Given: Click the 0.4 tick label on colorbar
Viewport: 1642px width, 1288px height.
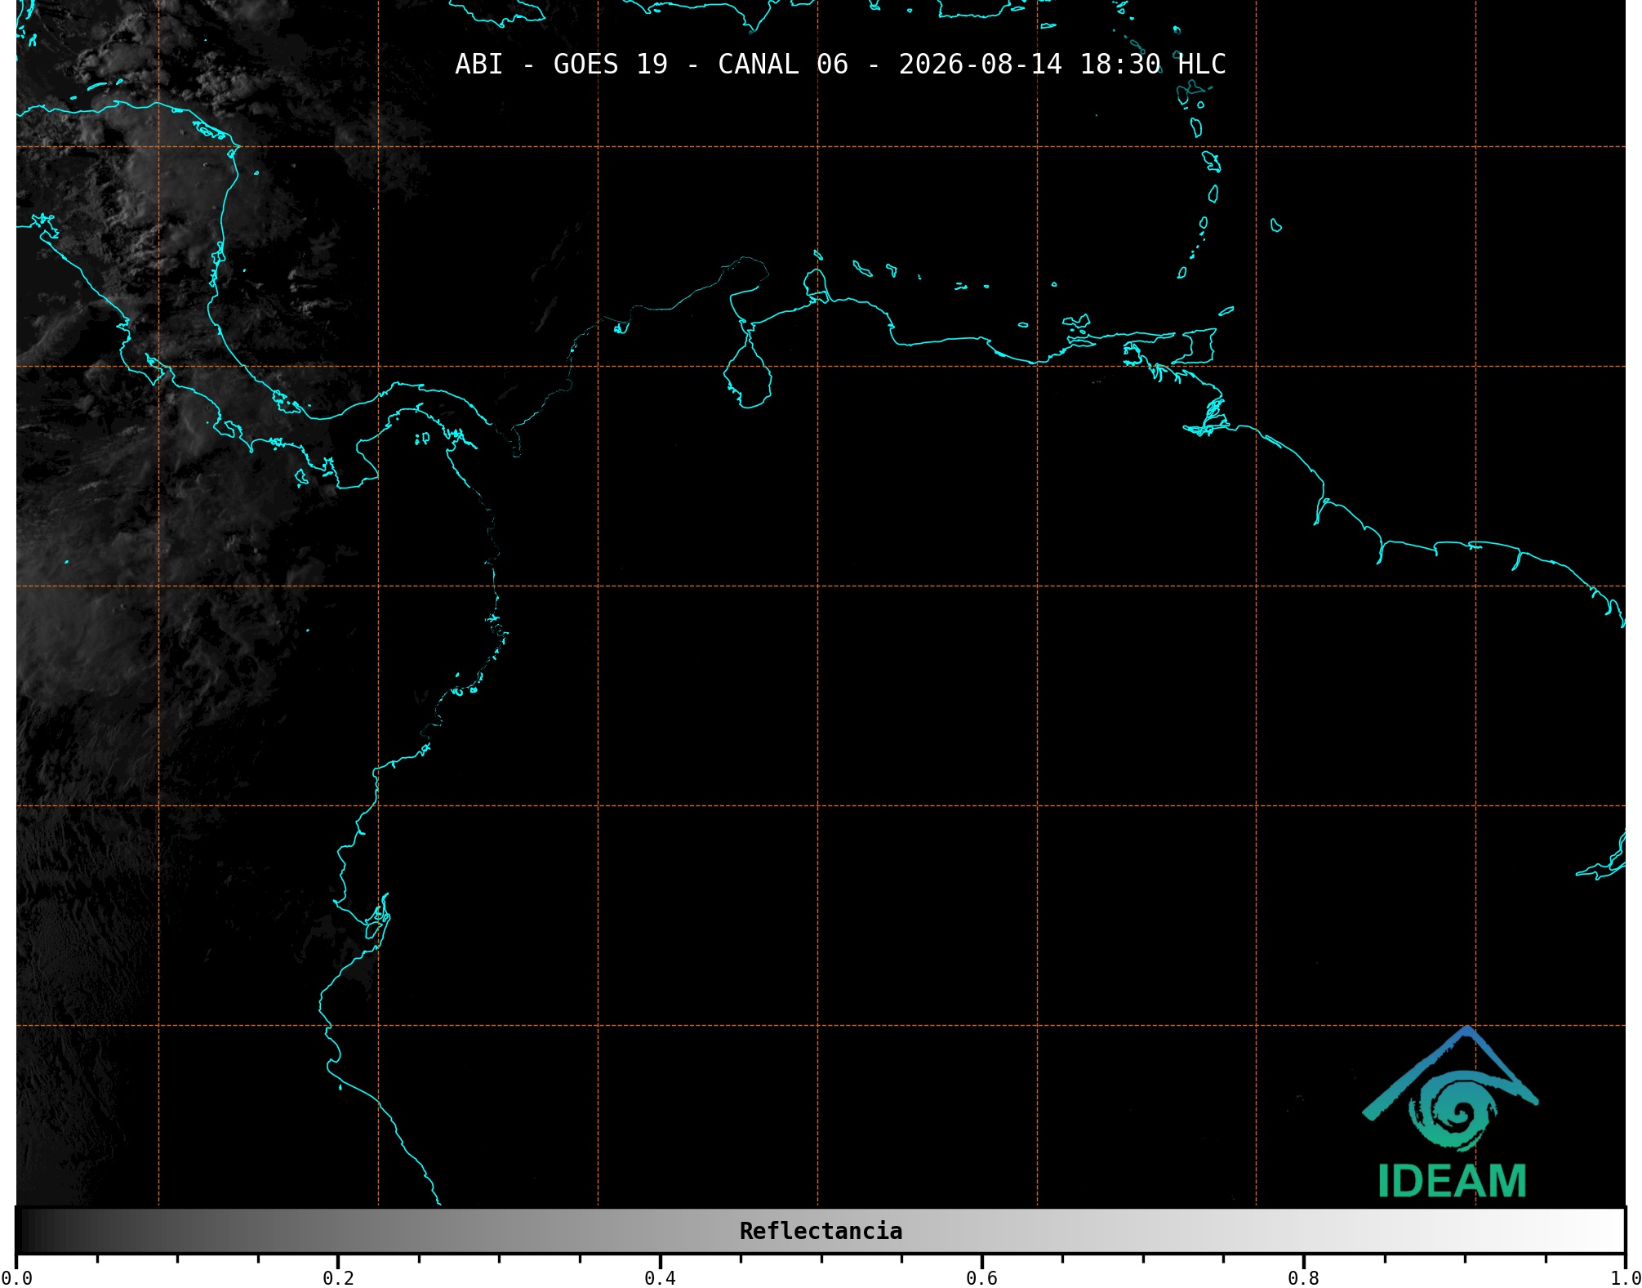Looking at the screenshot, I should 660,1277.
